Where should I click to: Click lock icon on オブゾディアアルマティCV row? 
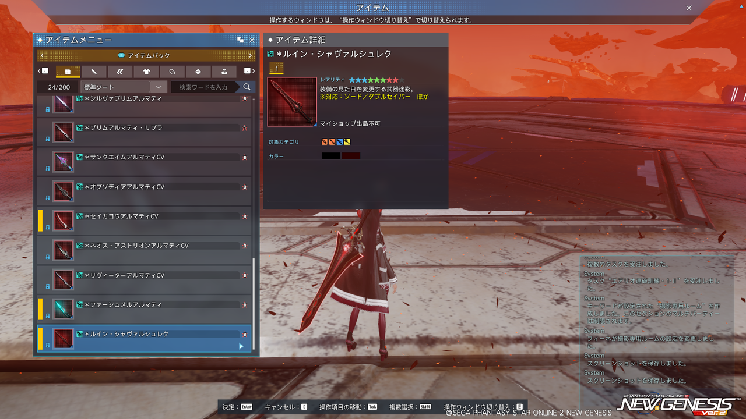[48, 198]
